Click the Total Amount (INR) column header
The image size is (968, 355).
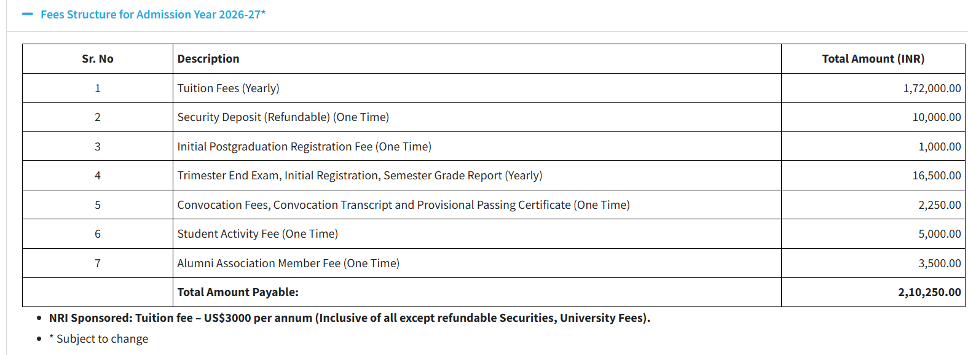pyautogui.click(x=873, y=59)
